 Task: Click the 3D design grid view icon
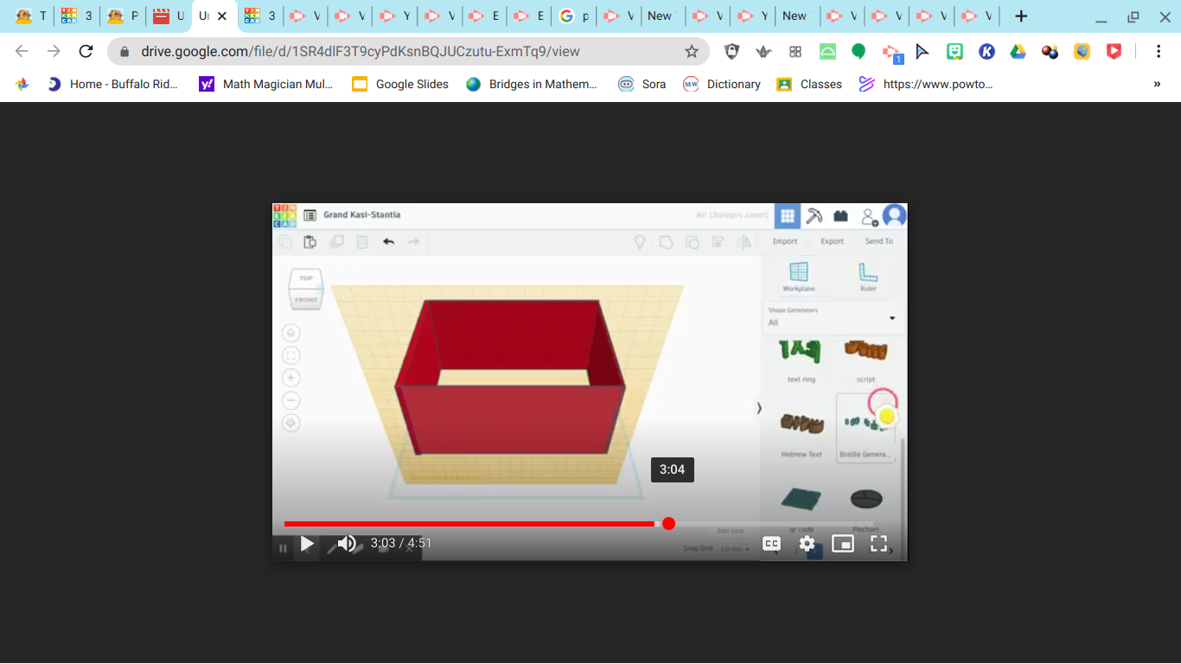787,215
